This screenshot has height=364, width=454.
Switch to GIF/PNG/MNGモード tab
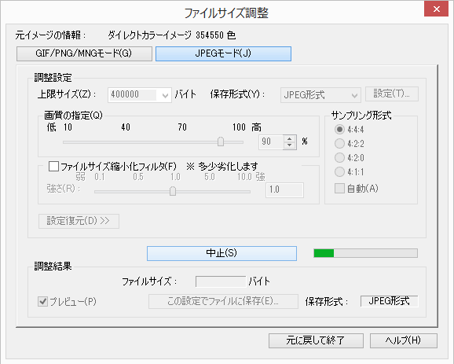pyautogui.click(x=84, y=53)
